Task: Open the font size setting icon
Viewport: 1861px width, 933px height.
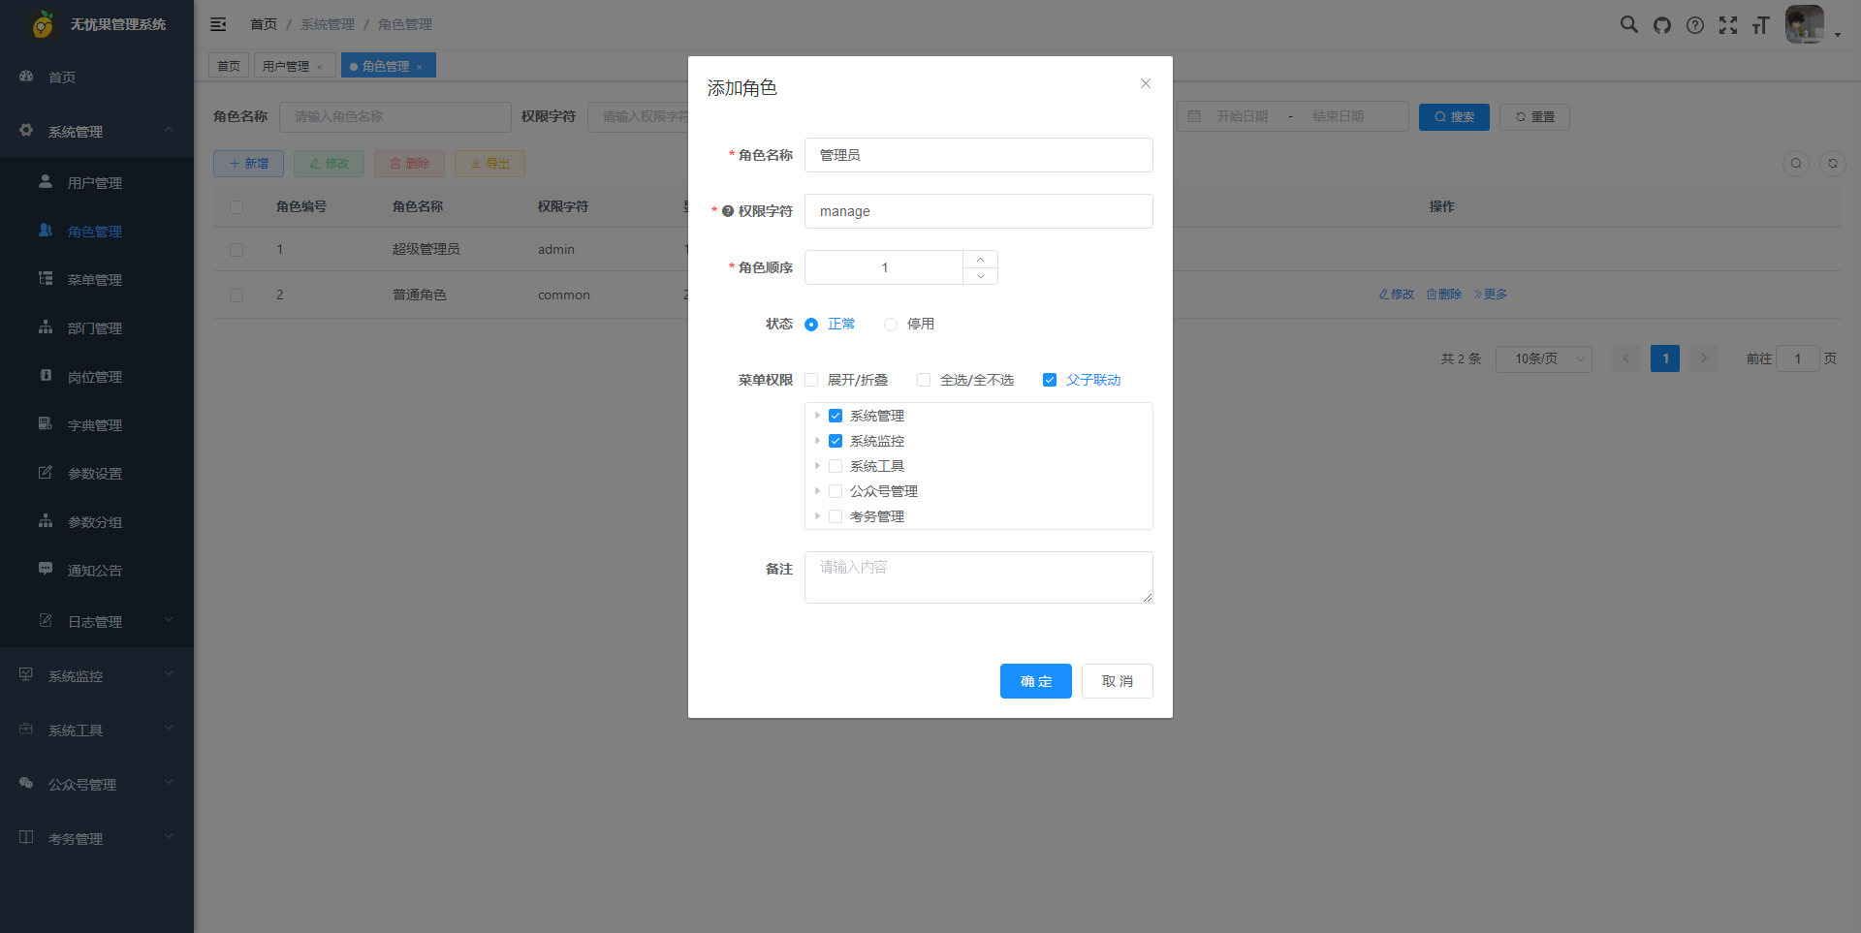Action: [1760, 25]
